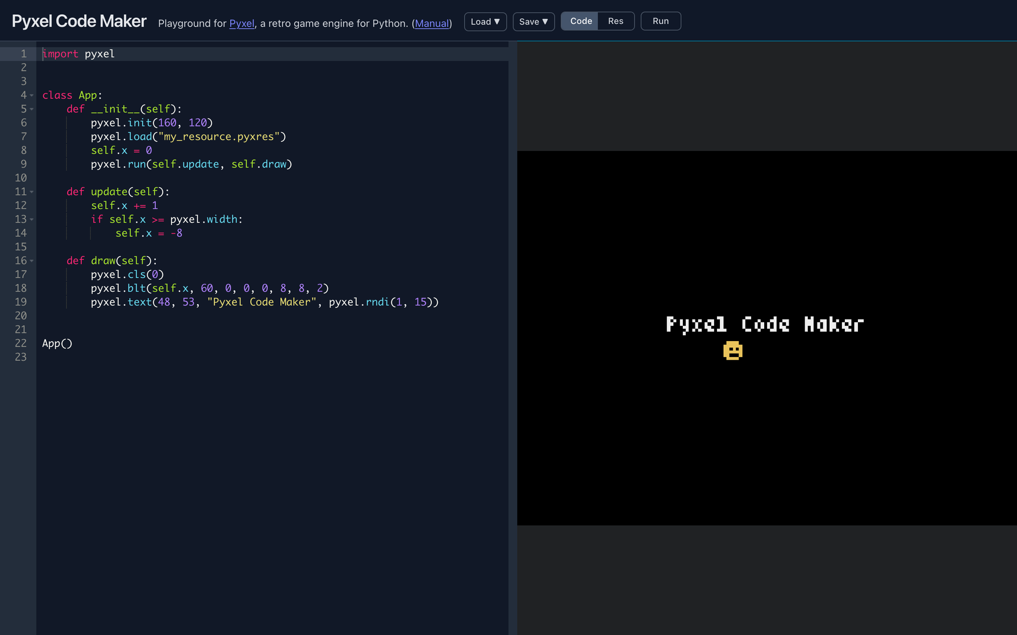Open the Save dropdown menu
This screenshot has width=1017, height=635.
point(533,22)
